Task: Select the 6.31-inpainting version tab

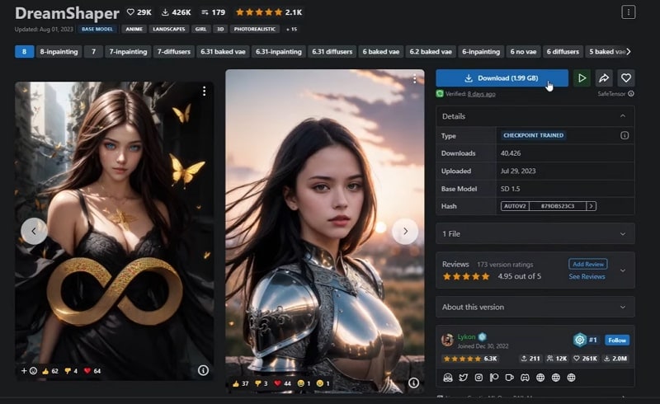Action: click(279, 52)
